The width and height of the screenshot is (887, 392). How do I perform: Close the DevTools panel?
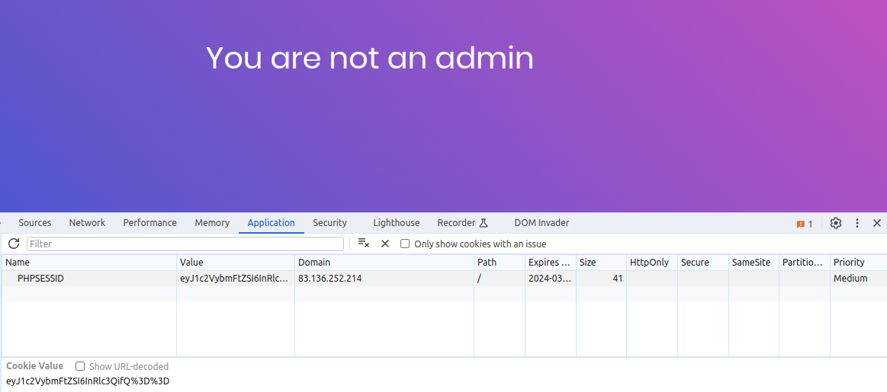tap(877, 223)
